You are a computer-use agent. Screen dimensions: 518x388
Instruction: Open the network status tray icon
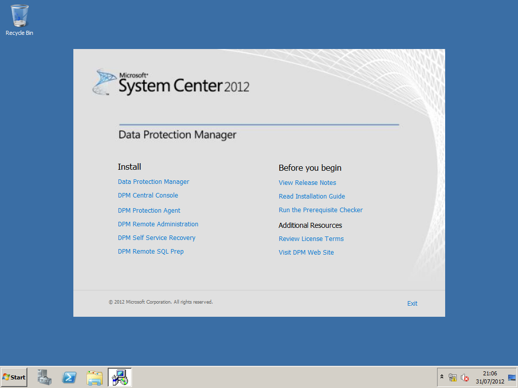click(x=453, y=377)
